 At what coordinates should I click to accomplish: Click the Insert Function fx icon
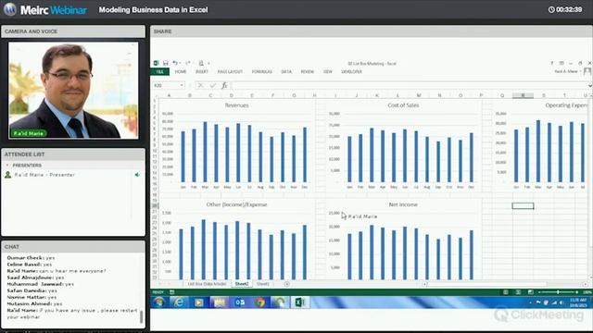224,86
